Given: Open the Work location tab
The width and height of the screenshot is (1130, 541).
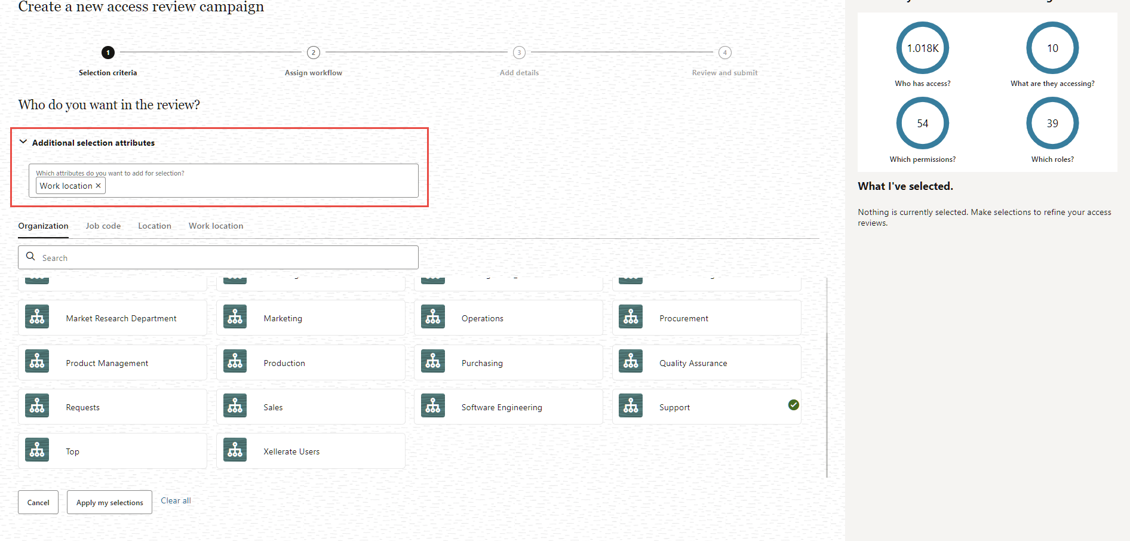Looking at the screenshot, I should (216, 226).
